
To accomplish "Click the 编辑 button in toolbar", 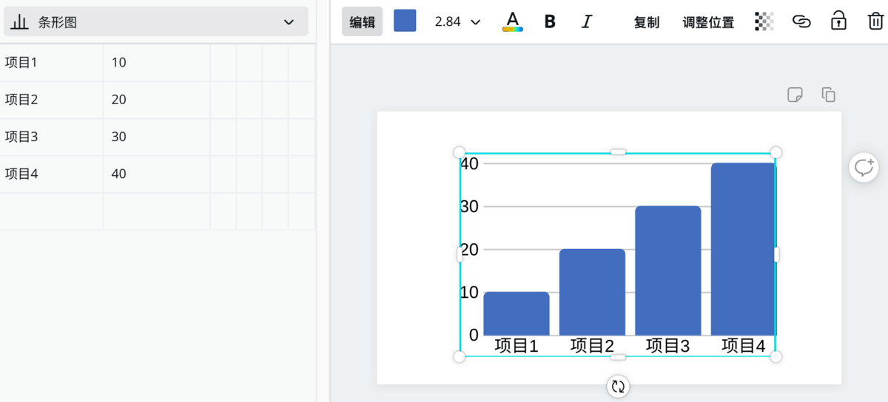I will [362, 22].
